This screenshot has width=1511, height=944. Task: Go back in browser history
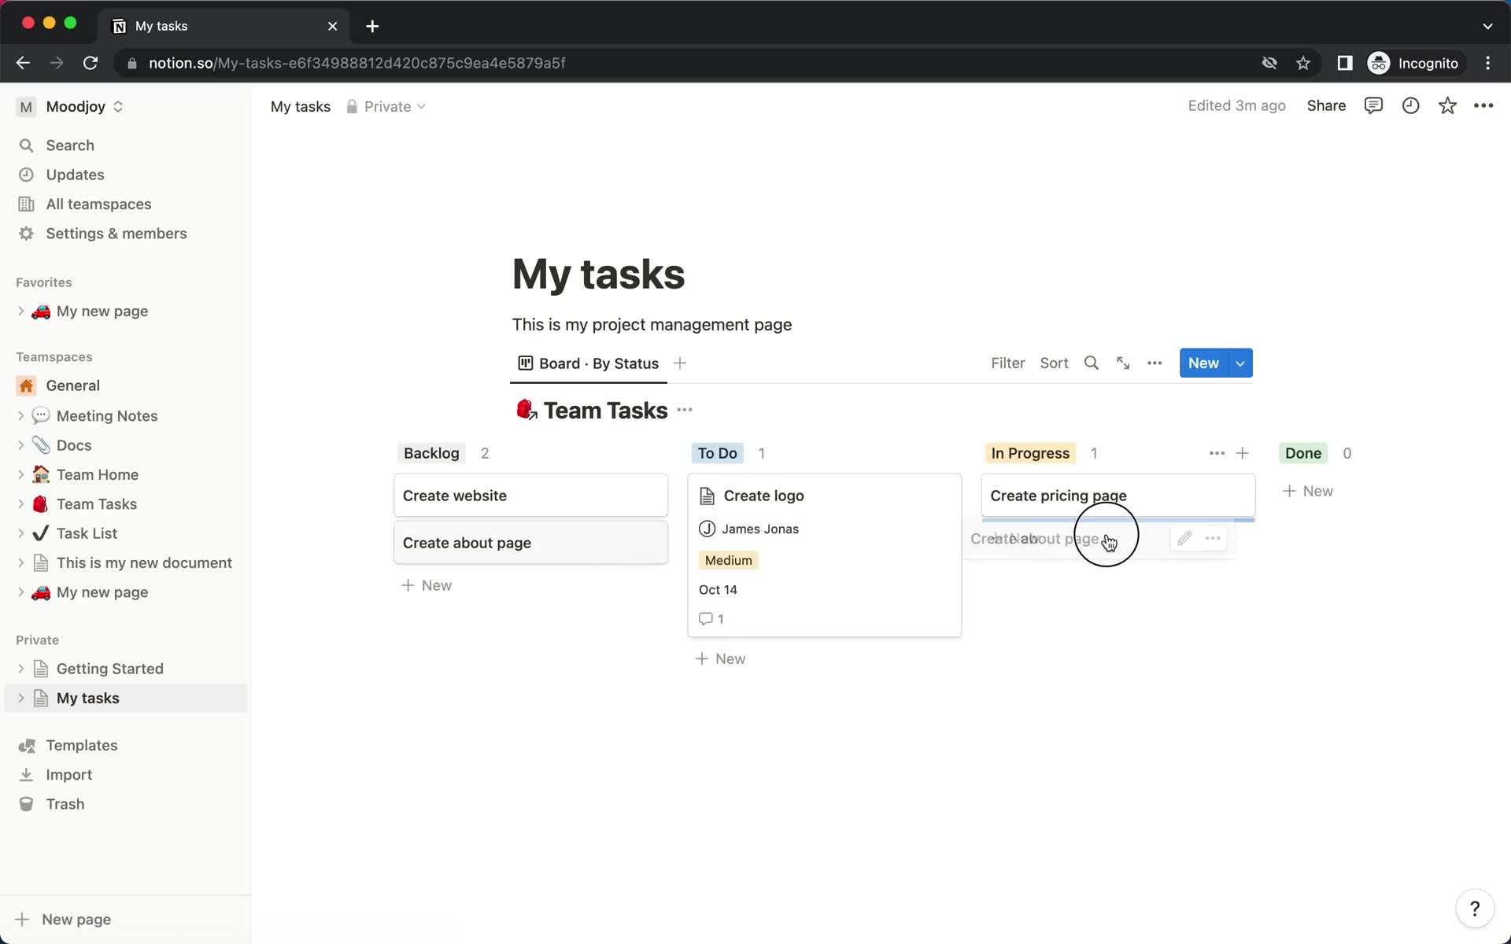[x=23, y=63]
